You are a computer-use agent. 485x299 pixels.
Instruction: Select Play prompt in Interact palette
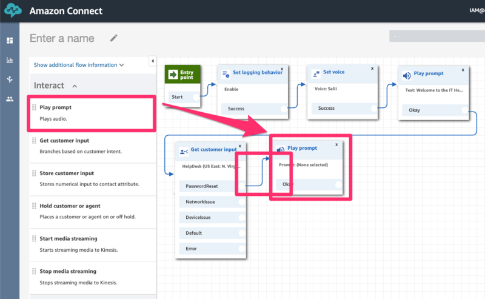(92, 113)
